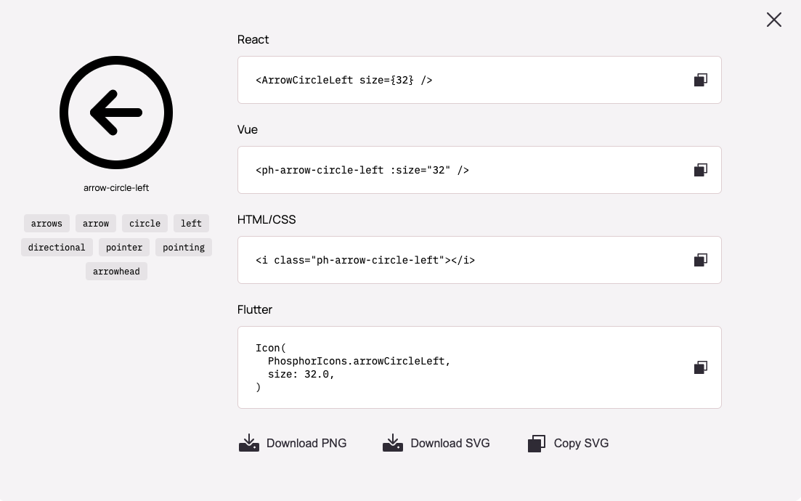Select the "arrowhead" tag
The height and width of the screenshot is (501, 801).
[116, 272]
